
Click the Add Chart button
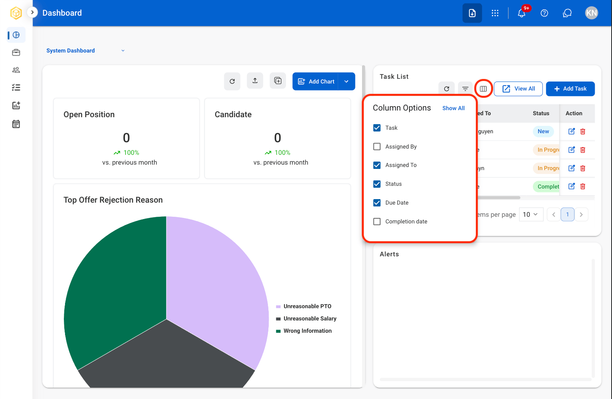click(x=315, y=82)
